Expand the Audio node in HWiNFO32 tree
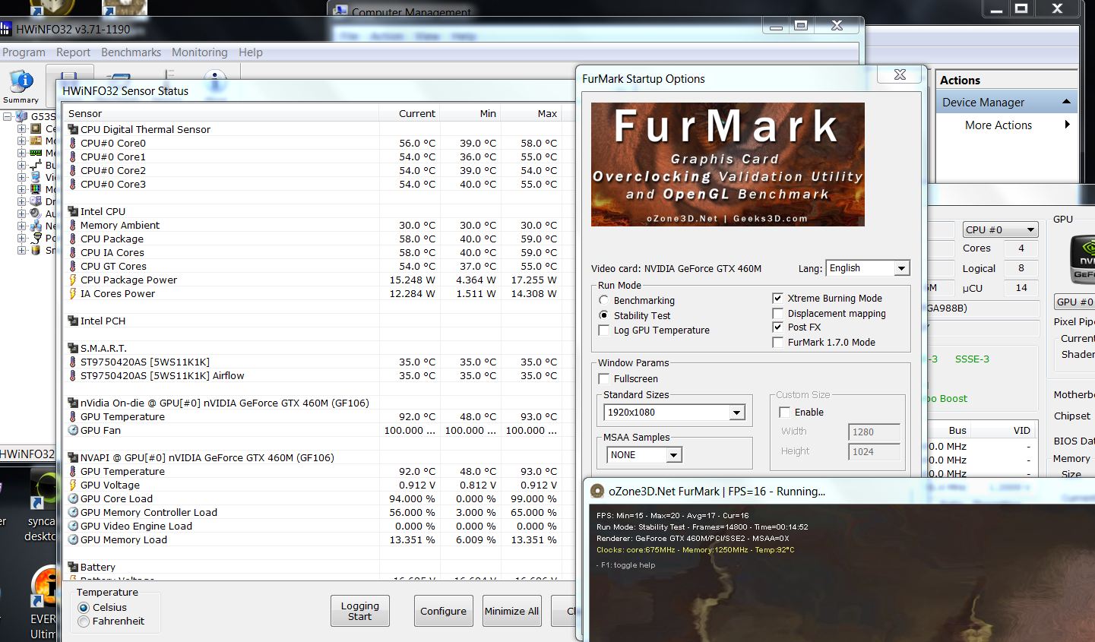 (21, 213)
